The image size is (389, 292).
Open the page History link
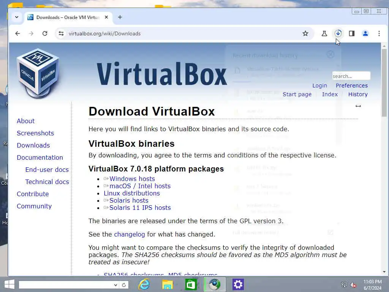[358, 94]
